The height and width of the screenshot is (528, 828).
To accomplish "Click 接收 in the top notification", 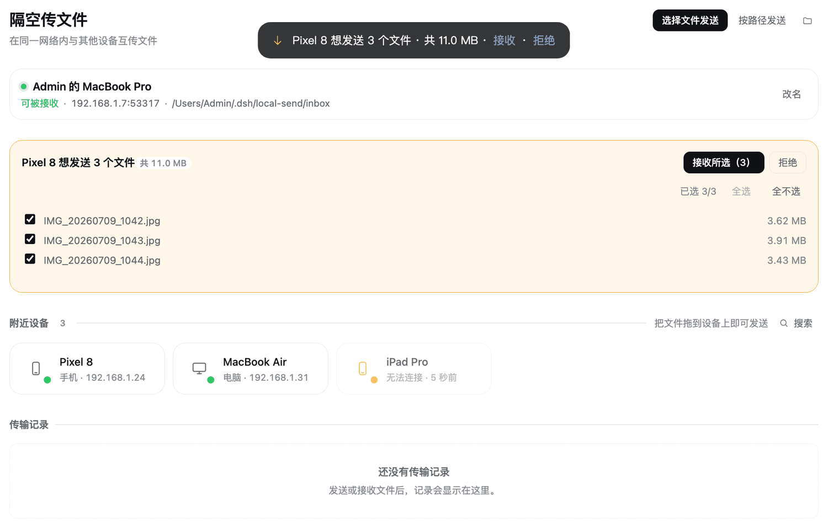I will coord(504,40).
